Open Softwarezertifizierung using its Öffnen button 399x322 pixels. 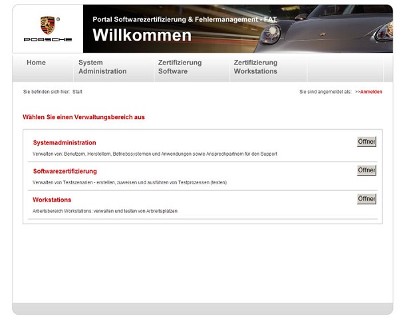tap(366, 170)
